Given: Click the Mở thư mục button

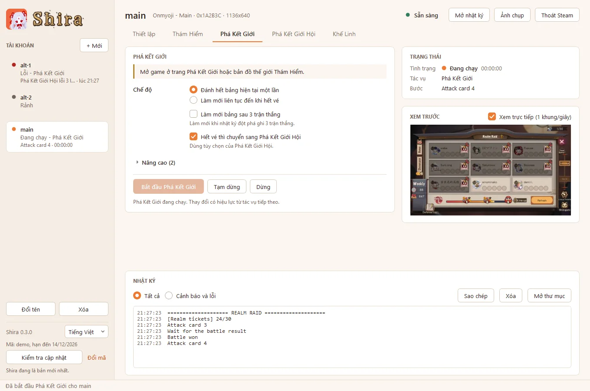Looking at the screenshot, I should pos(550,296).
